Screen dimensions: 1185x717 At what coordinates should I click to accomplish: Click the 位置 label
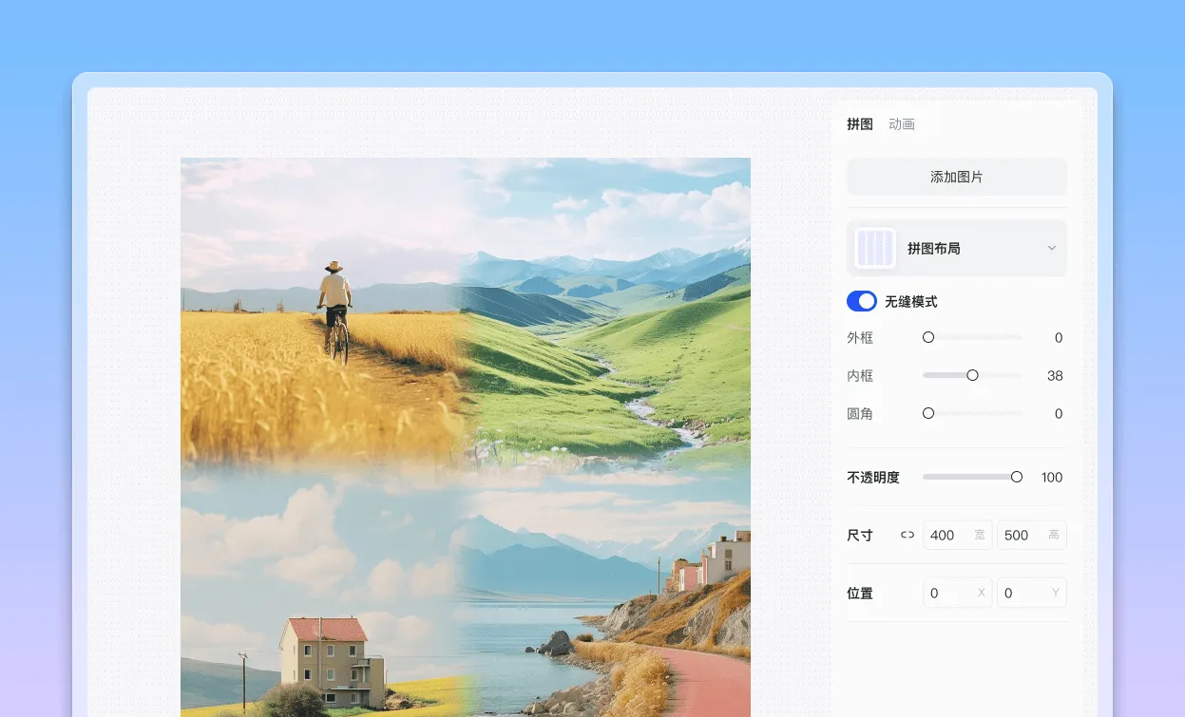pyautogui.click(x=860, y=593)
